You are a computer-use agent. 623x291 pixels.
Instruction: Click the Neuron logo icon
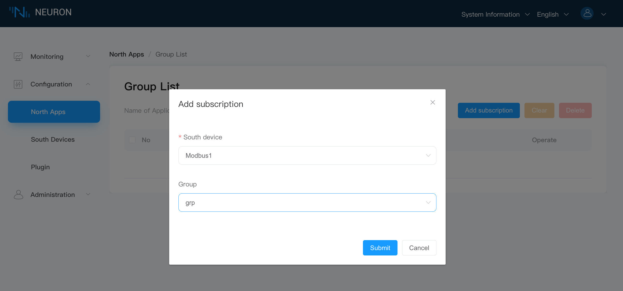[19, 12]
